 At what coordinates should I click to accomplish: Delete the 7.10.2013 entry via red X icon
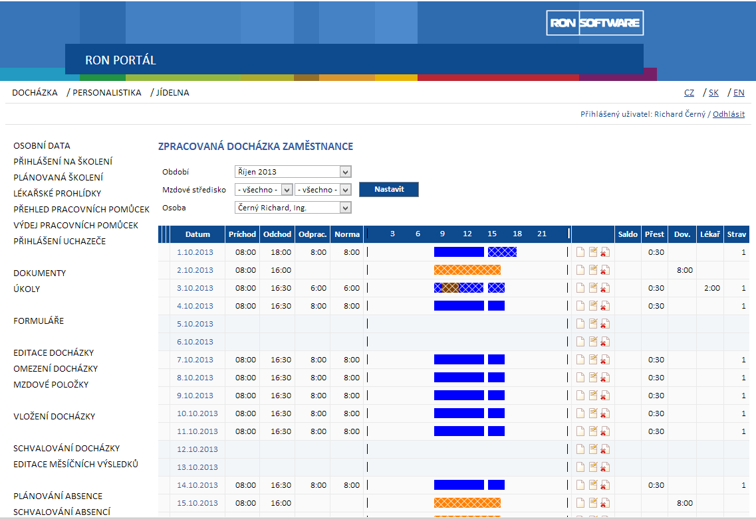tap(605, 360)
